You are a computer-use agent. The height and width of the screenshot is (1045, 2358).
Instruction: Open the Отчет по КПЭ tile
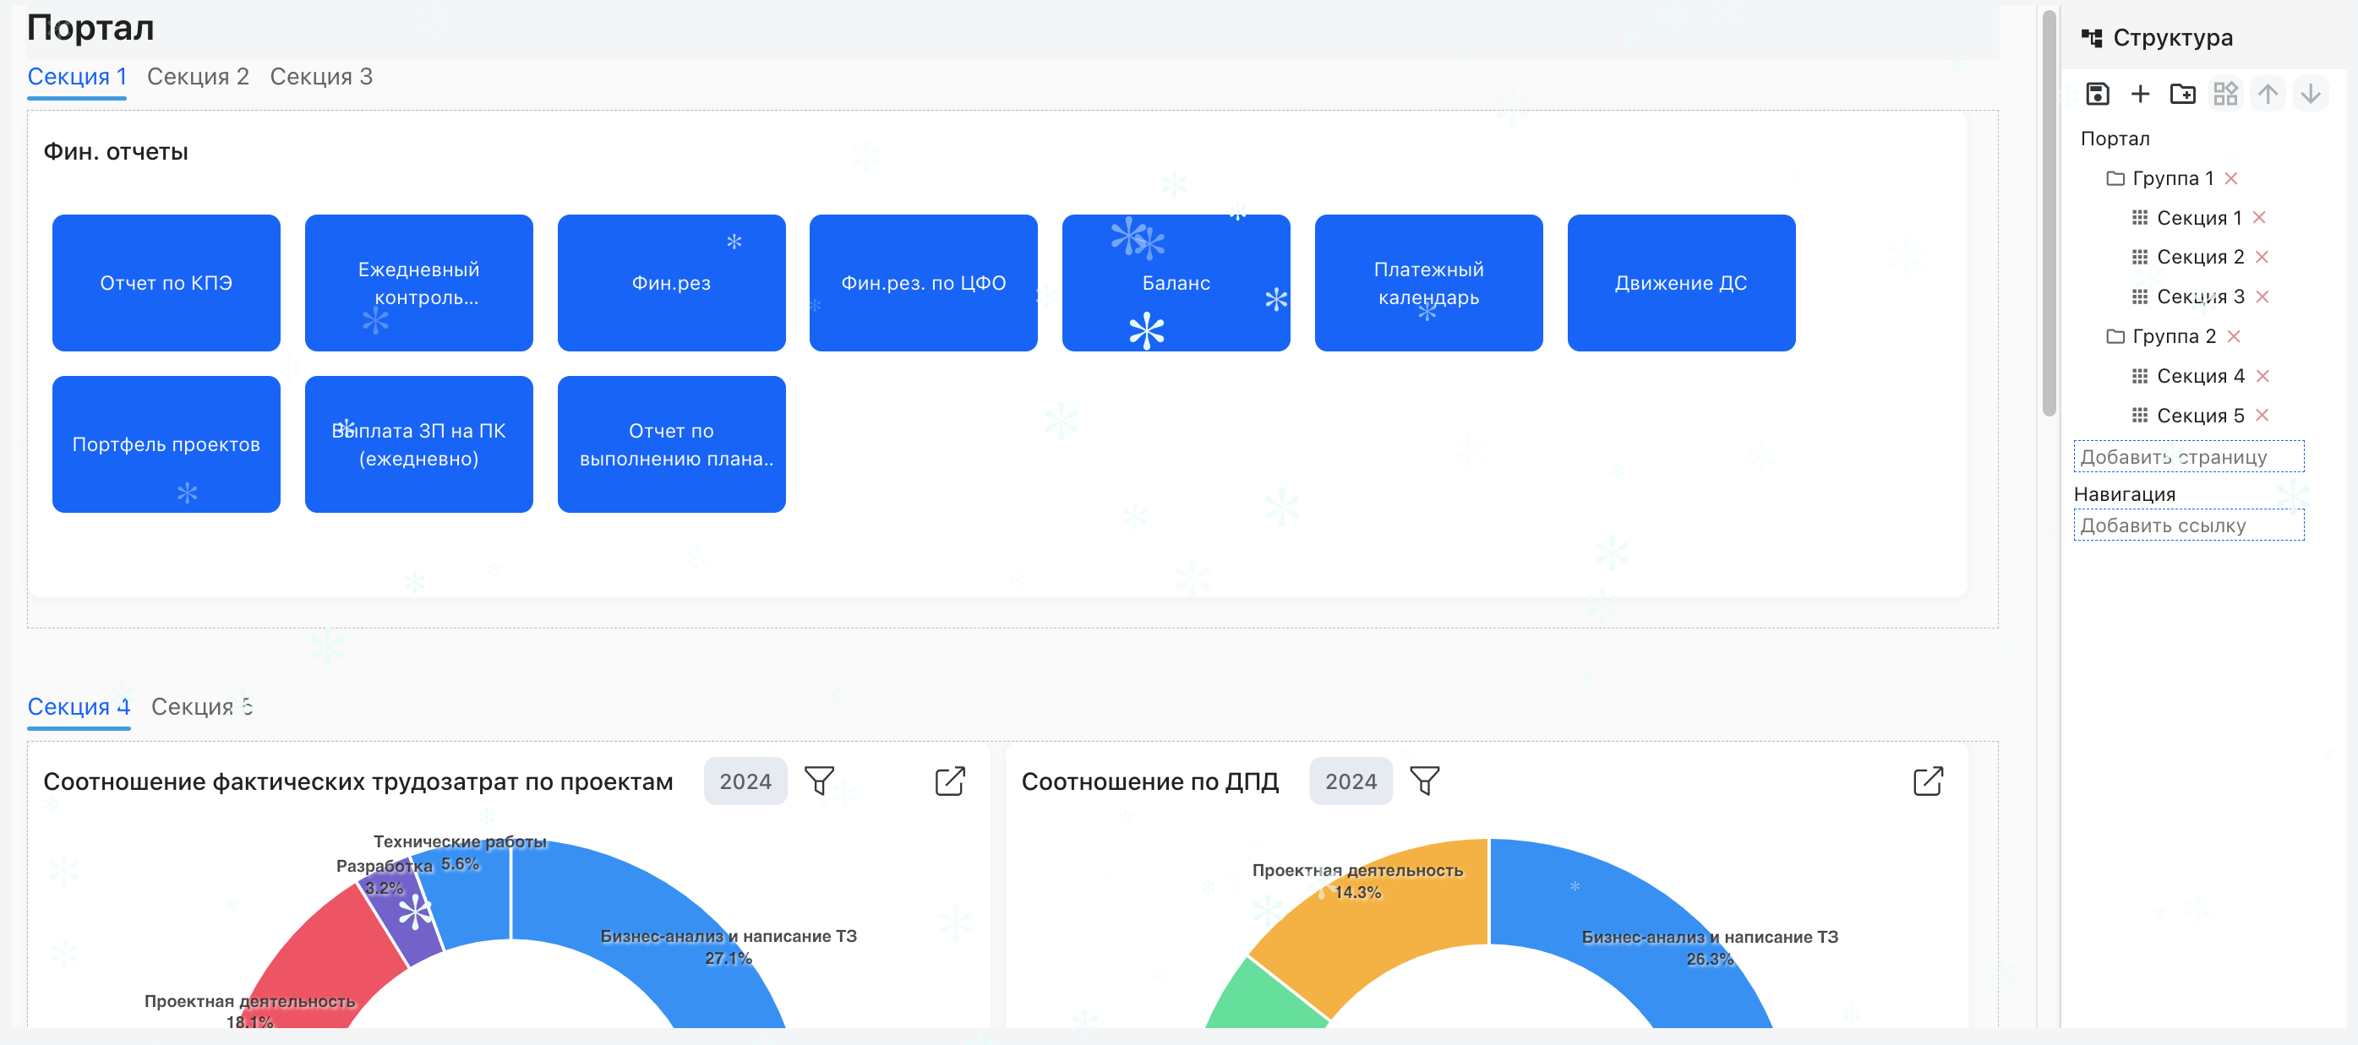click(x=166, y=283)
